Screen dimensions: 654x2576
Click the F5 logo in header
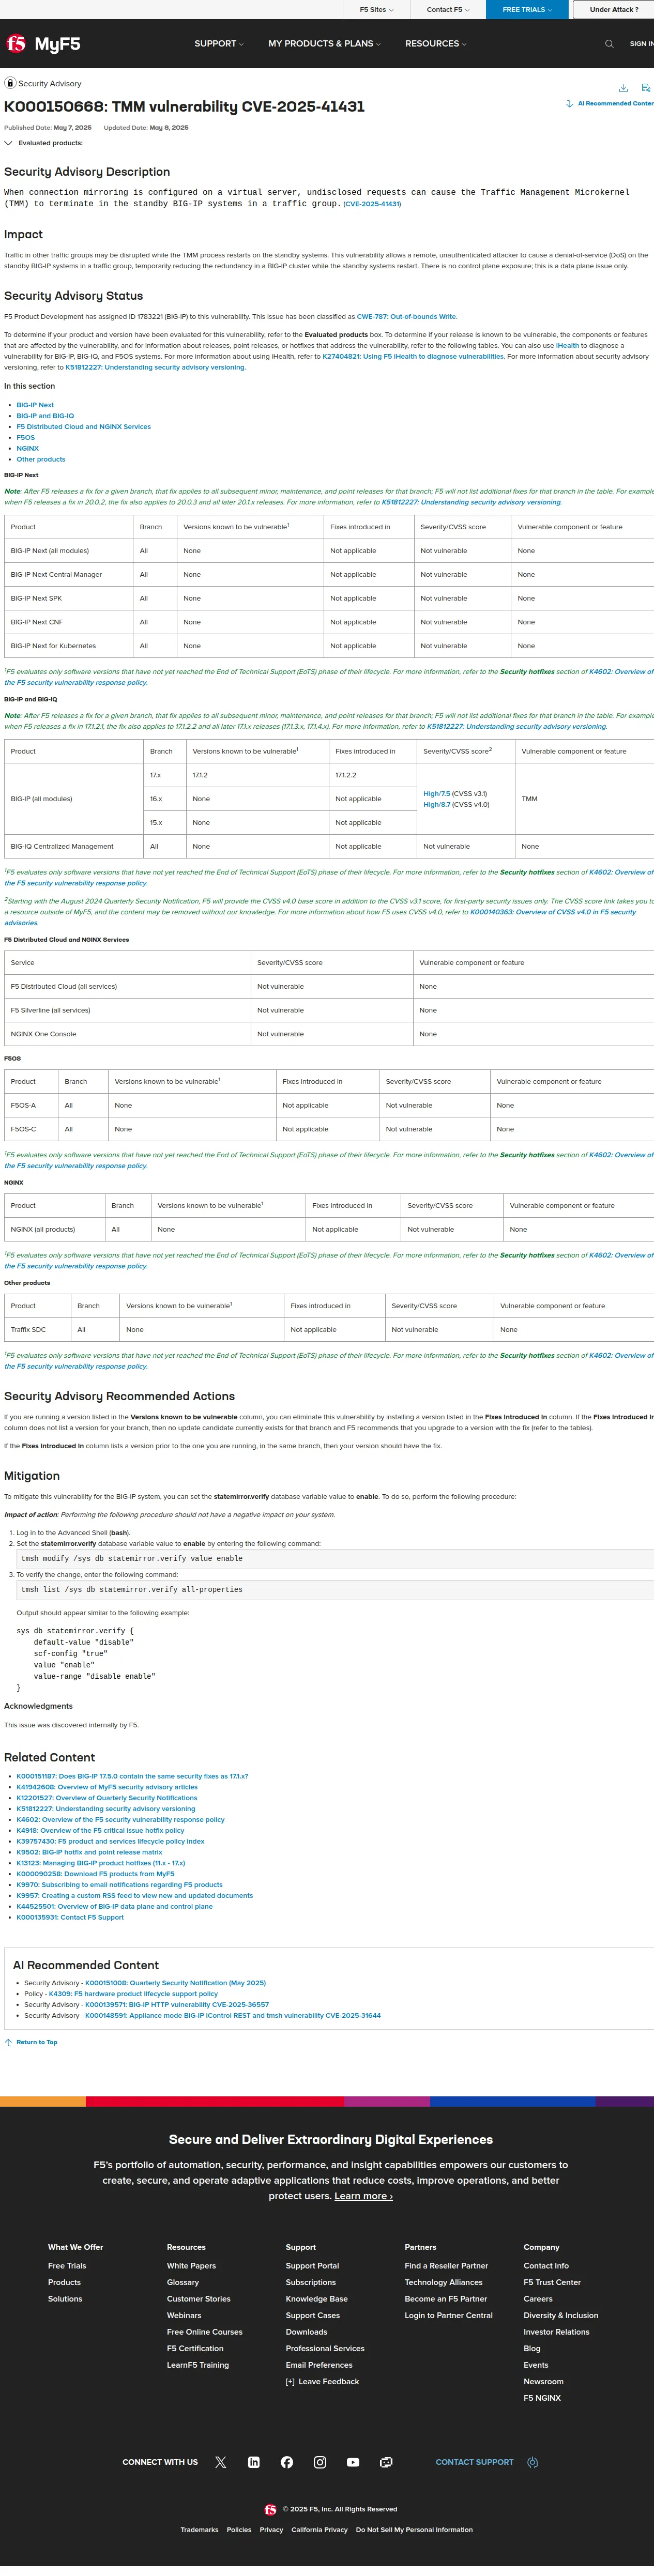[16, 44]
